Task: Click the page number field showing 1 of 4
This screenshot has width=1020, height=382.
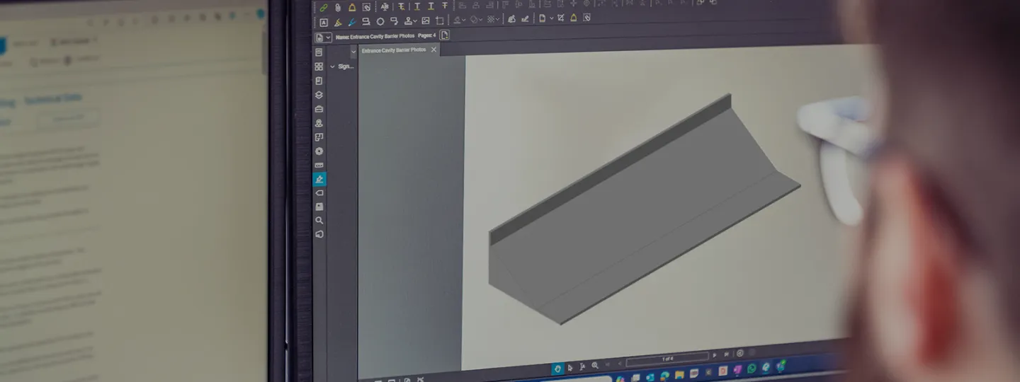Action: point(667,359)
